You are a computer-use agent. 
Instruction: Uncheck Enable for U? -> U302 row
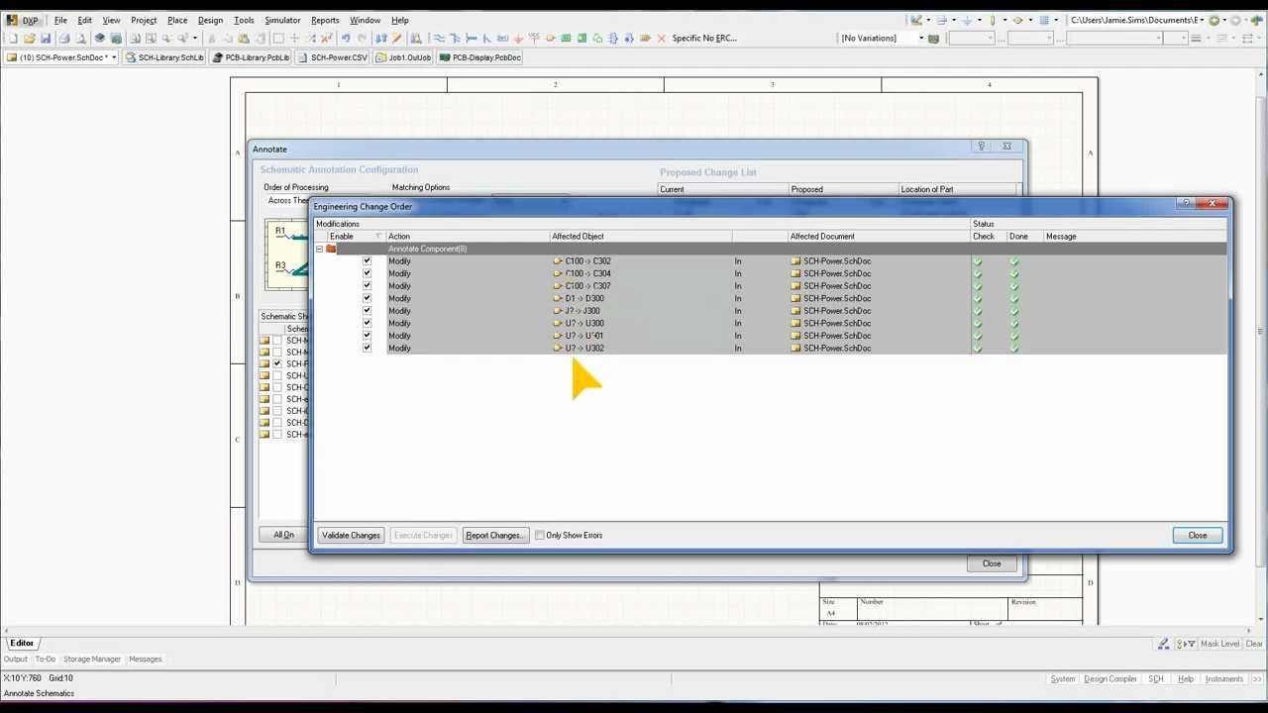[367, 348]
